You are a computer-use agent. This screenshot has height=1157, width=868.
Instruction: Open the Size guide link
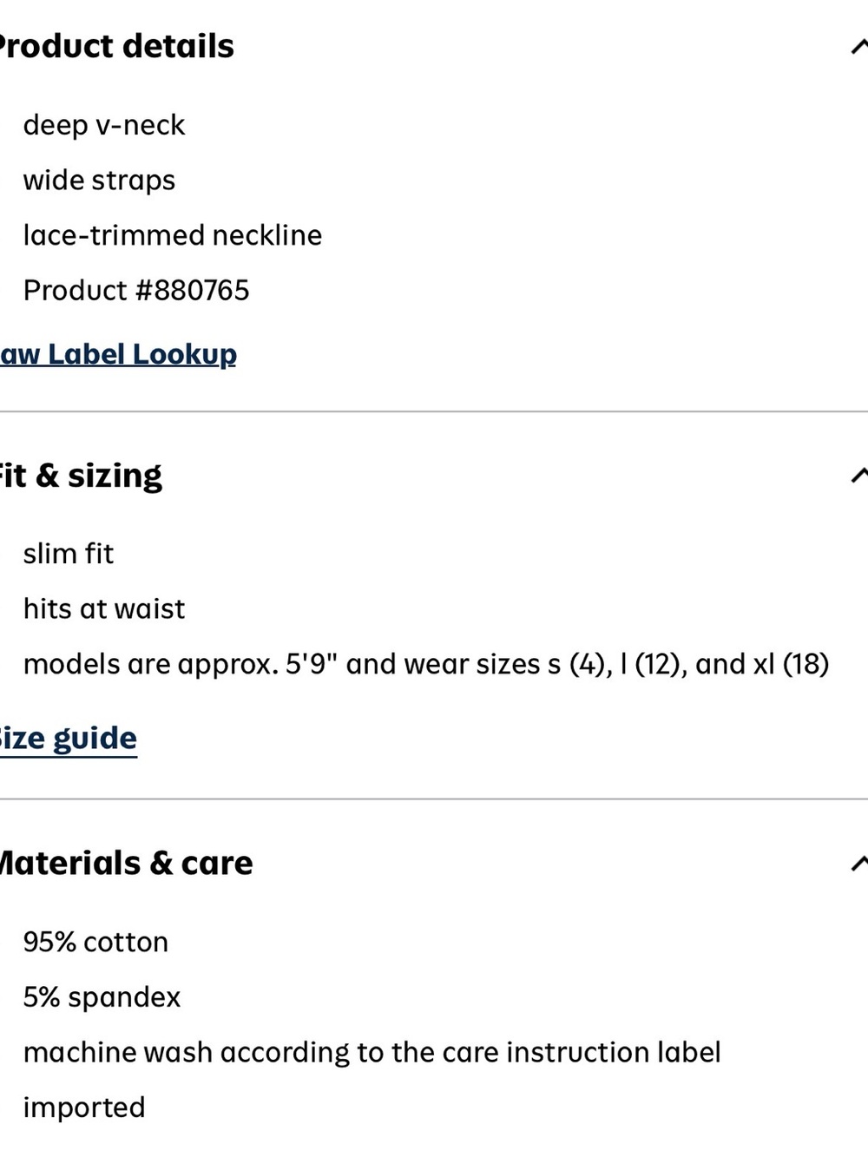(x=69, y=739)
